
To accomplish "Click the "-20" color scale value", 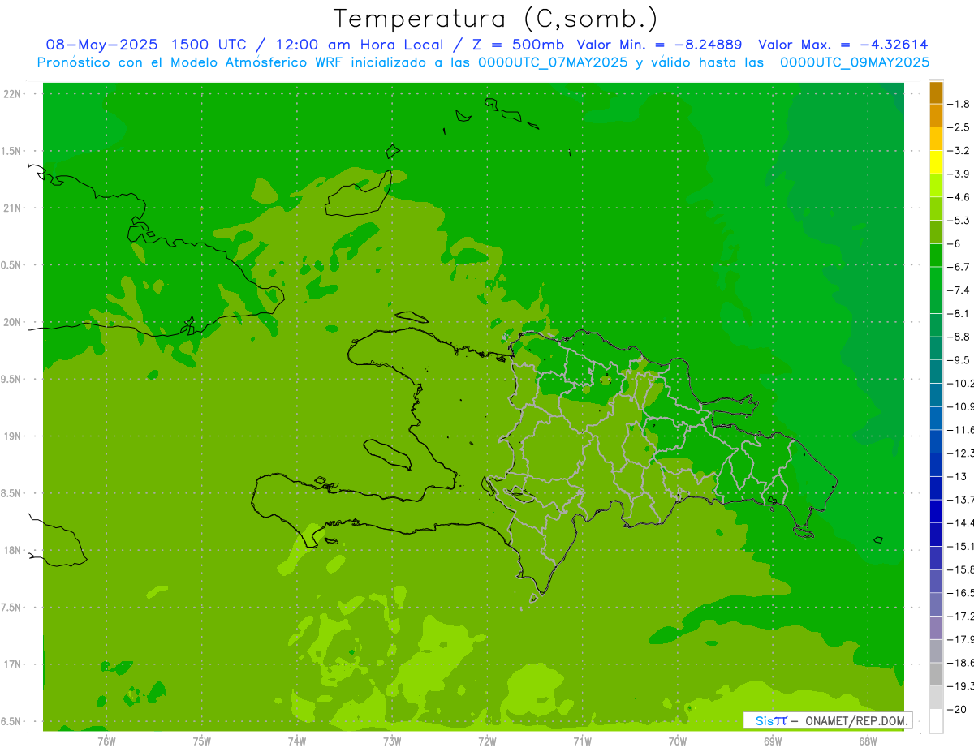I will [957, 709].
